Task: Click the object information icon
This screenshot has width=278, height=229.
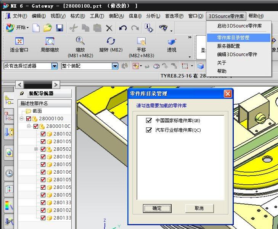Action: (x=149, y=28)
